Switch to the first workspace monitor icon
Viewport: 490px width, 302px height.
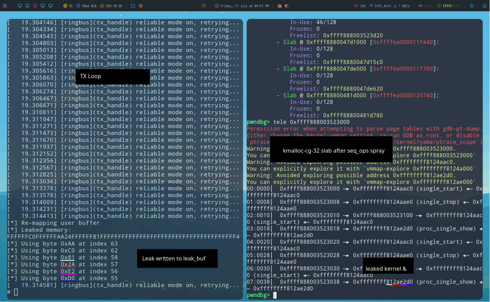(20, 6)
